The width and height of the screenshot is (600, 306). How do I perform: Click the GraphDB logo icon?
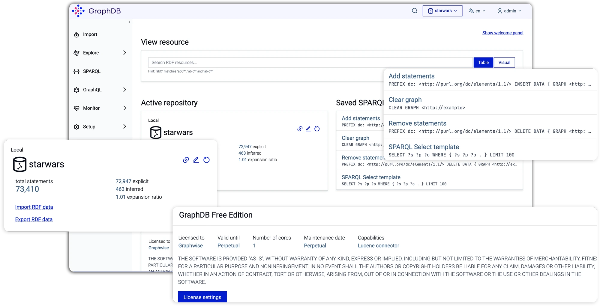point(78,11)
